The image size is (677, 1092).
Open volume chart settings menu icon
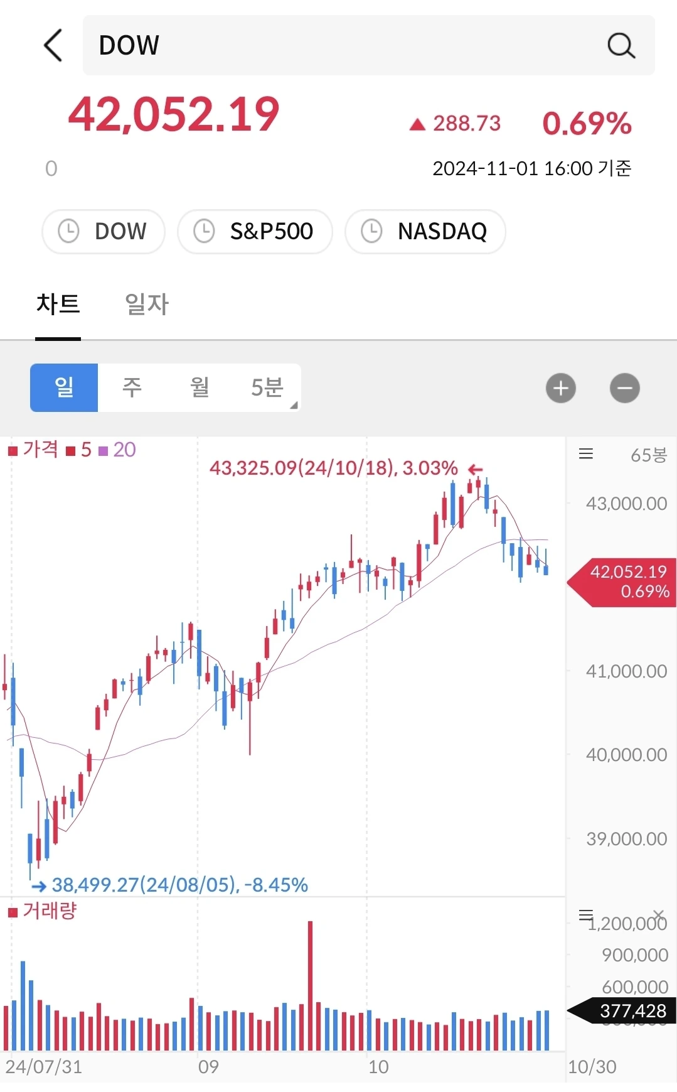tap(586, 915)
